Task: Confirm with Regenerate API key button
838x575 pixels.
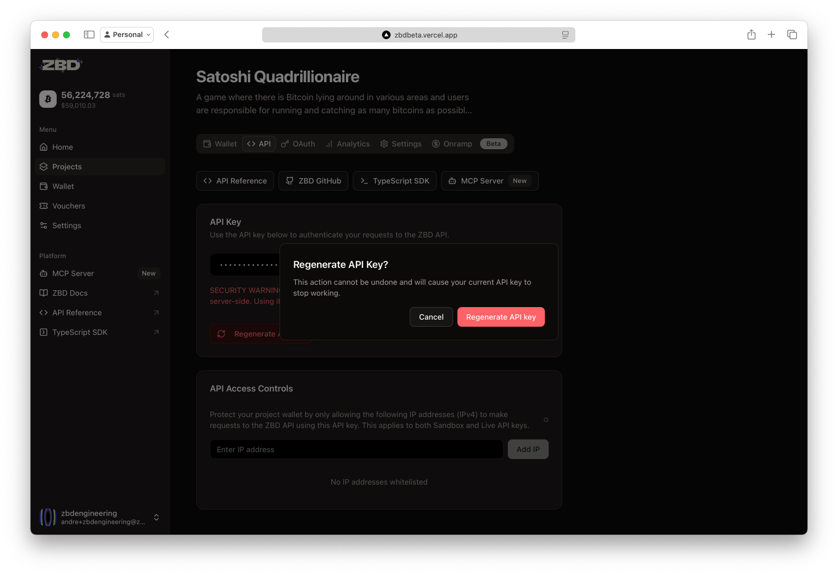Action: (501, 317)
